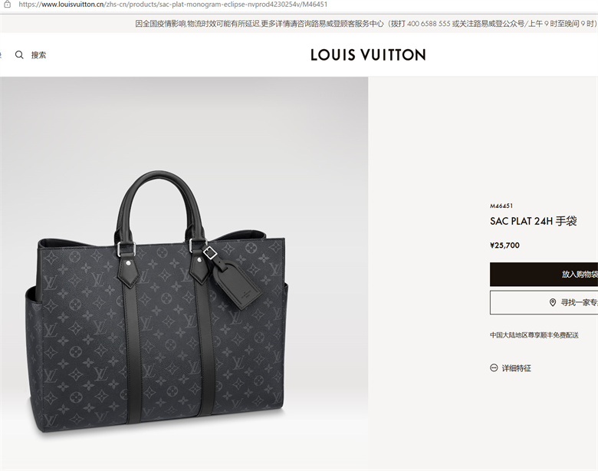Click the 顺丰免费配送 shipping notice
Viewport: 598px width, 471px height.
pyautogui.click(x=534, y=335)
